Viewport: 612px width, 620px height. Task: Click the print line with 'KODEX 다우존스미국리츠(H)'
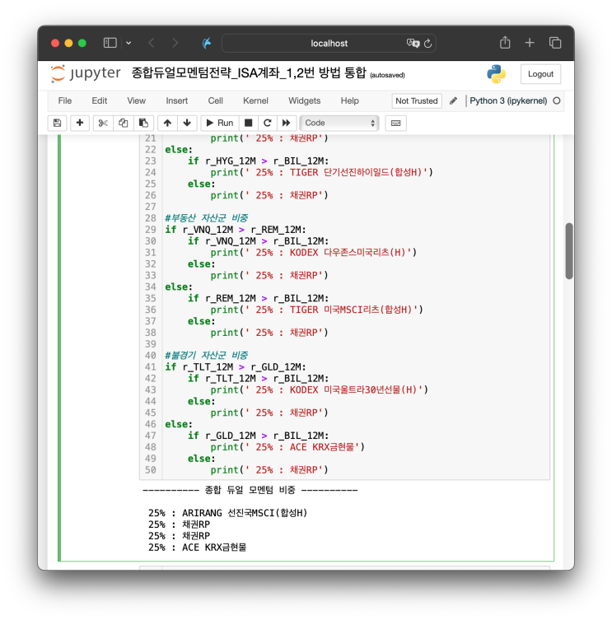313,252
